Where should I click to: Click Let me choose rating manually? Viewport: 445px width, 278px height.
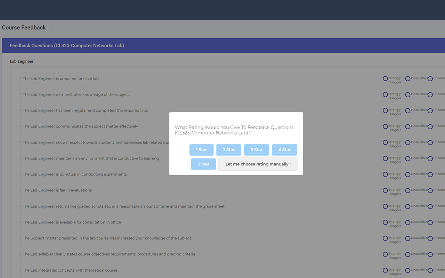coord(258,164)
